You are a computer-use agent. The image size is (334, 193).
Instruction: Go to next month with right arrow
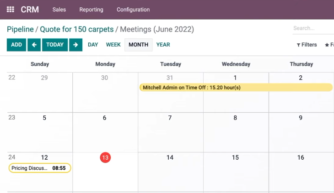75,45
